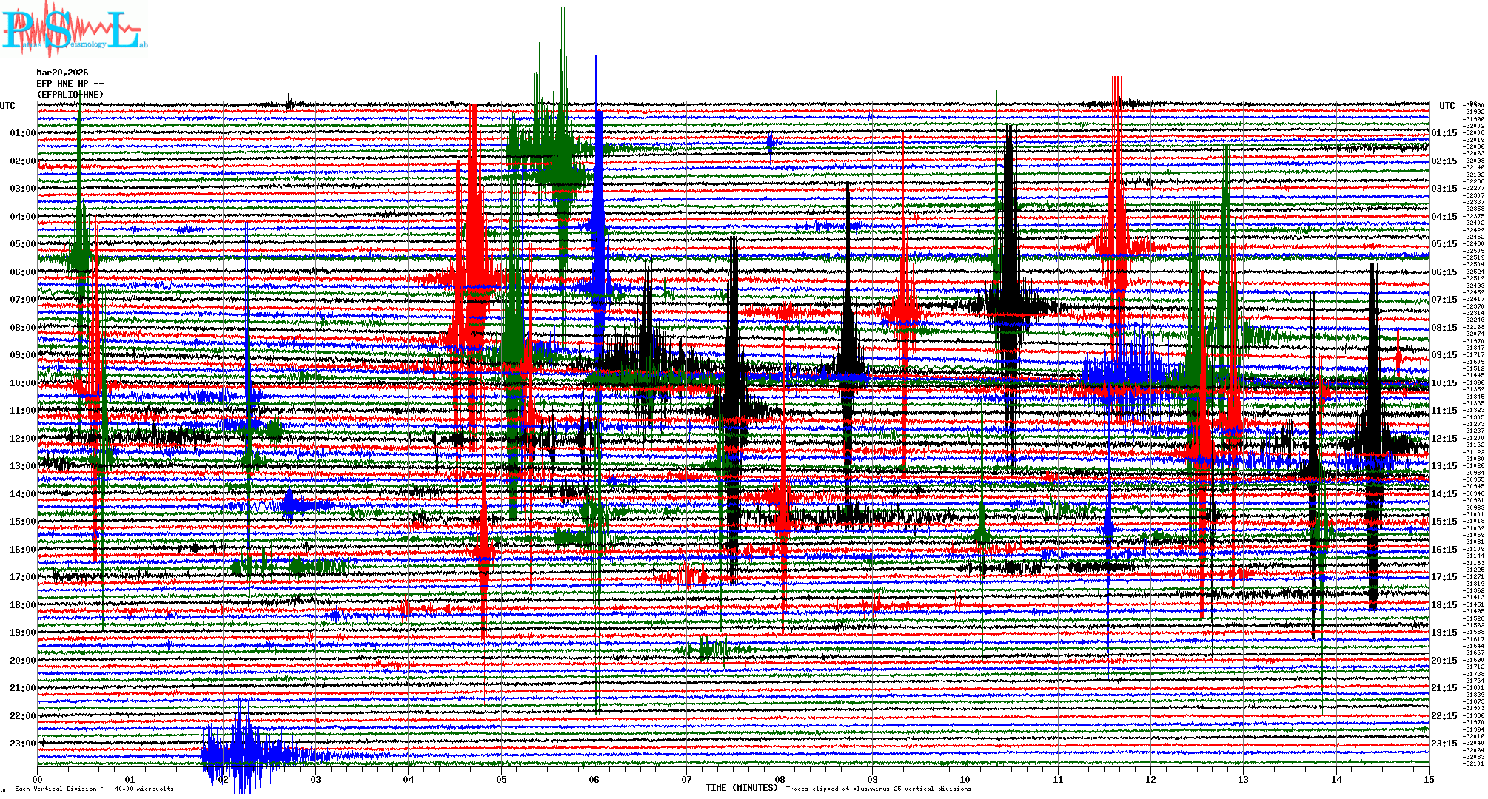Click minute 15 tick on bottom axis
Viewport: 1488px width, 799px height.
tap(1429, 779)
